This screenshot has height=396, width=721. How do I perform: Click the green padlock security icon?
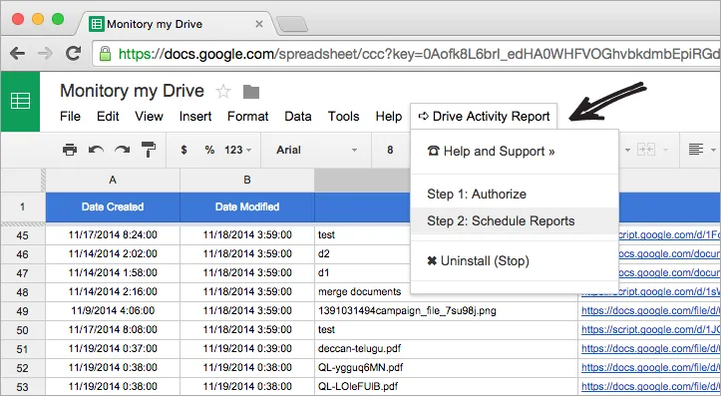pos(106,54)
